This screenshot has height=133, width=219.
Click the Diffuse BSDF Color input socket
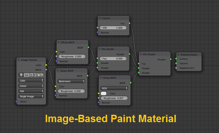[x=56, y=52]
